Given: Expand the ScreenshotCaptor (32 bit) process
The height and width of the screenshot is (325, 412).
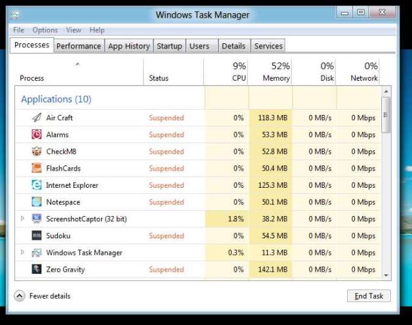Looking at the screenshot, I should pos(22,218).
